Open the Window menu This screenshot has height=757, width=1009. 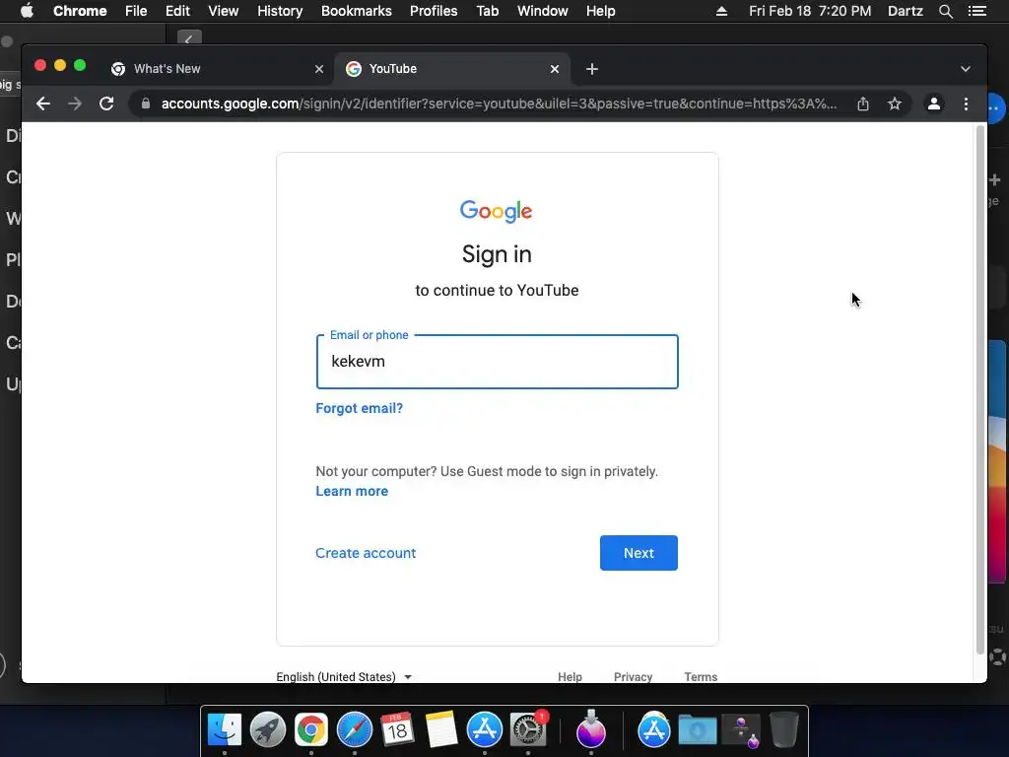543,11
